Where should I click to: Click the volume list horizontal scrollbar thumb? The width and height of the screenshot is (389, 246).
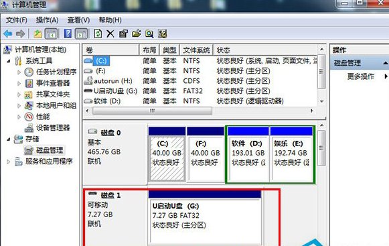pos(153,111)
